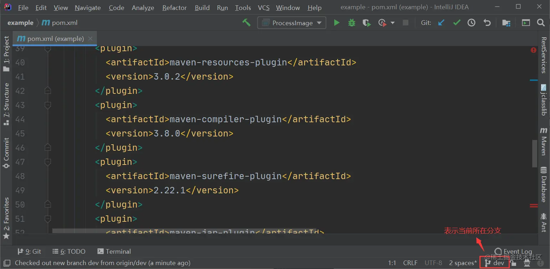
Task: Collapse the plugin block at line 43
Action: tap(48, 105)
